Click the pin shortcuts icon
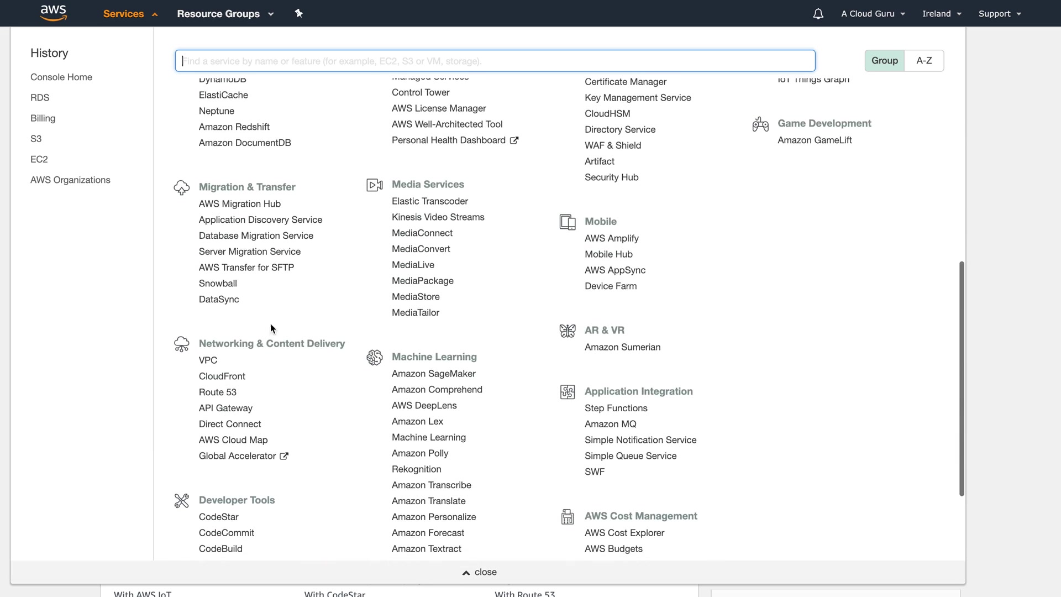This screenshot has height=597, width=1061. [299, 13]
